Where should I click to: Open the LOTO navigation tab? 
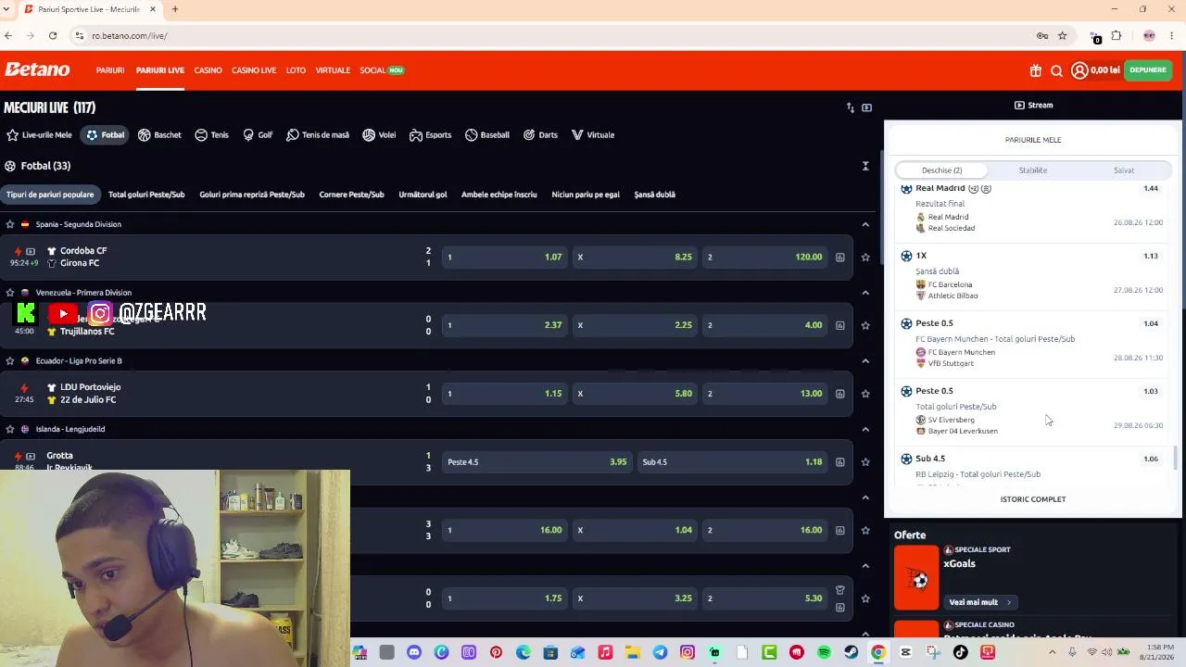coord(296,70)
